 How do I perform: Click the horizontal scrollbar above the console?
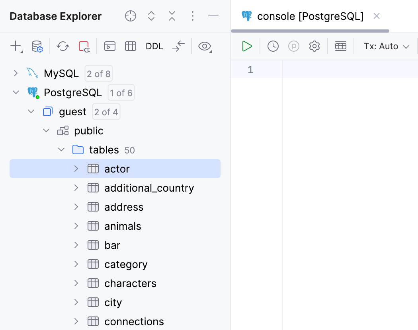(x=310, y=30)
